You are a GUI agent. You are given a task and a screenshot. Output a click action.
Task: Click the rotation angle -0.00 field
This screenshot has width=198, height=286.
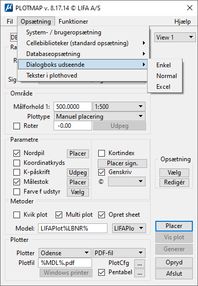point(73,126)
